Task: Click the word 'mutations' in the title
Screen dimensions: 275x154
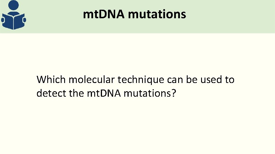Action: (x=157, y=14)
